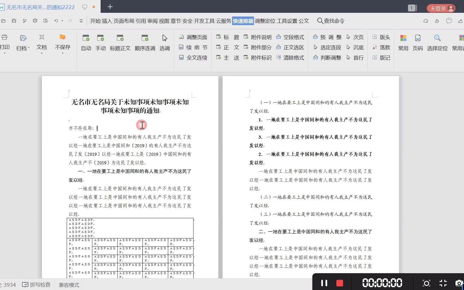This screenshot has height=290, width=464.
Task: Pause the screen recording
Action: 324,283
